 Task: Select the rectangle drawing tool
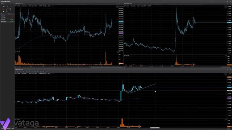coord(41,71)
